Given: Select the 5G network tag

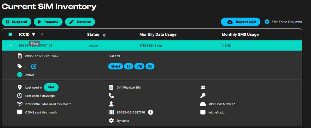Looking at the screenshot, I should (x=150, y=66).
